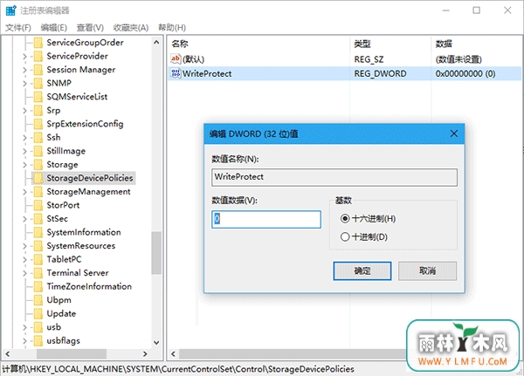Screen dimensions: 524x376
Task: Close the Edit DWORD dialog with X
Action: (x=454, y=133)
